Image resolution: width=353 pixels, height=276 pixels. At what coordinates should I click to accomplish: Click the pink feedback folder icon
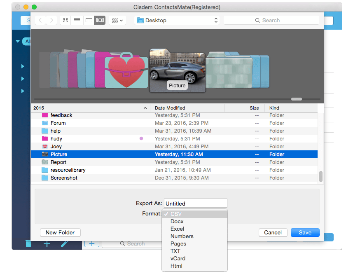tap(45, 115)
